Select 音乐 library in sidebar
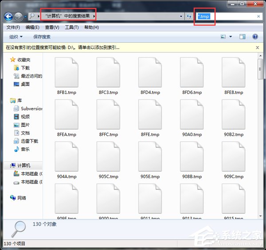 [x=25, y=149]
